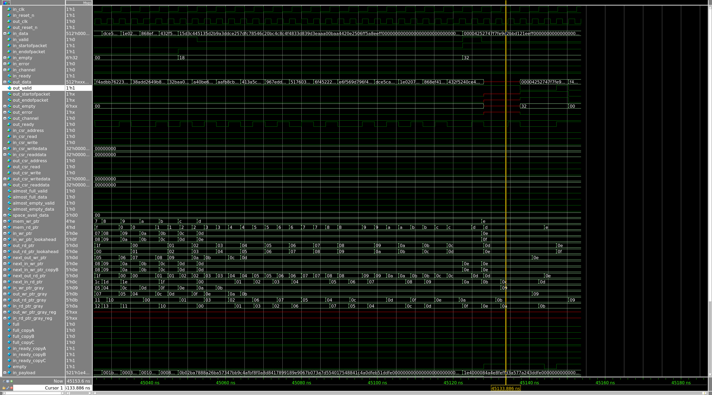The image size is (712, 395).
Task: Toggle the Cursor 1 lock icon
Action: (x=4, y=388)
